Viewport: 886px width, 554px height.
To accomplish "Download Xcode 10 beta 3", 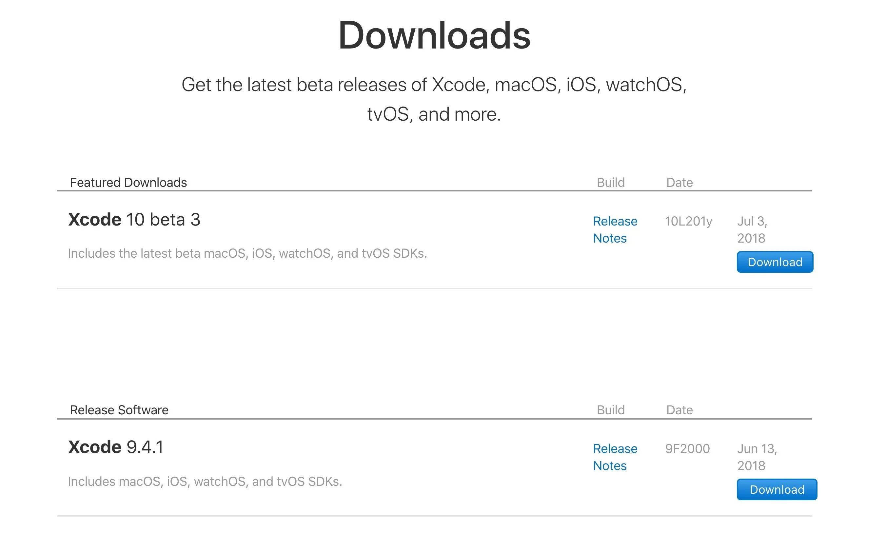I will 775,262.
